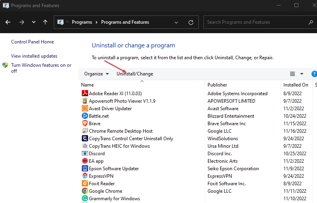Viewport: 317px width, 203px height.
Task: Open the more view options dropdown arrow
Action: tap(302, 74)
